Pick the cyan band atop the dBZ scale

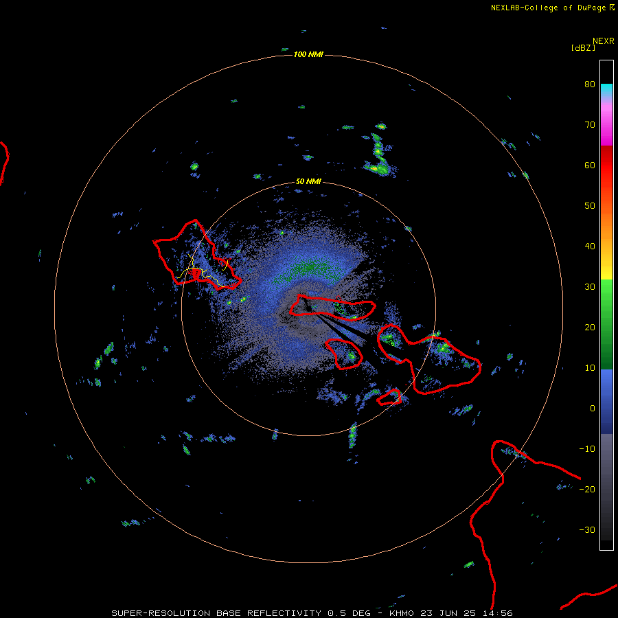tap(606, 89)
